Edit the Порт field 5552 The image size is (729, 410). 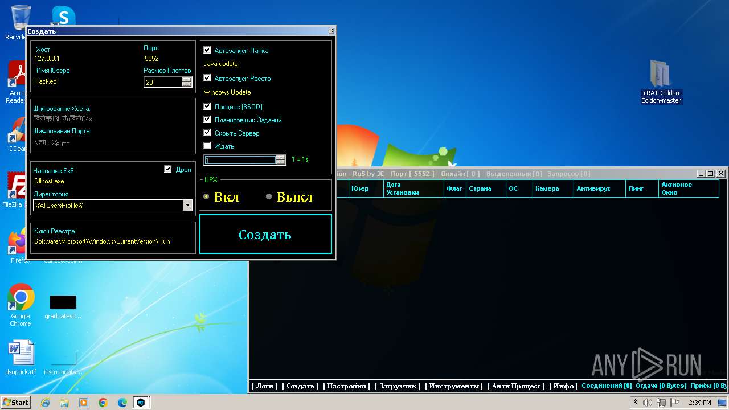151,58
